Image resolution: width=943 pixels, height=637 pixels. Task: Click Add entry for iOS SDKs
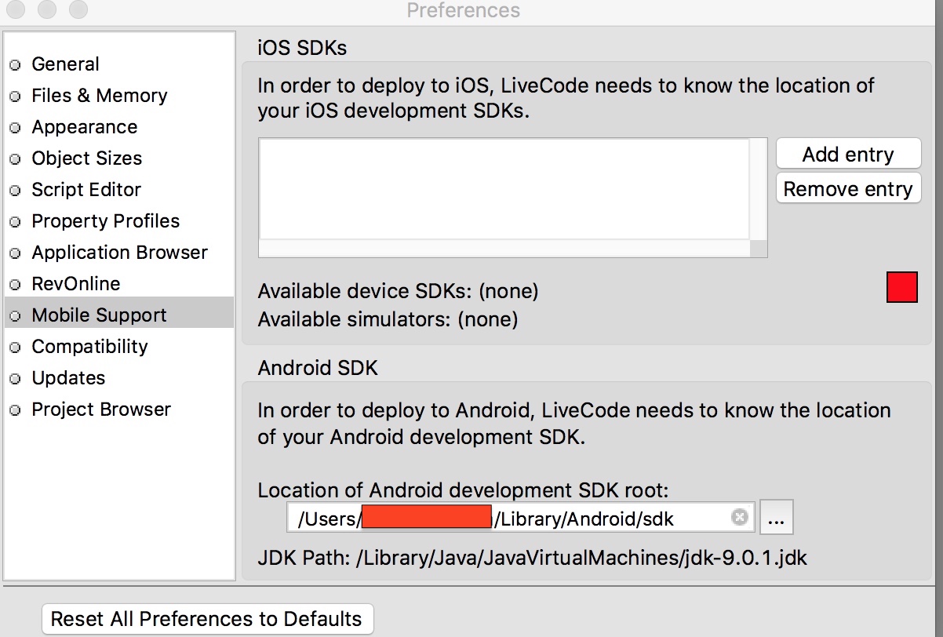(x=847, y=155)
